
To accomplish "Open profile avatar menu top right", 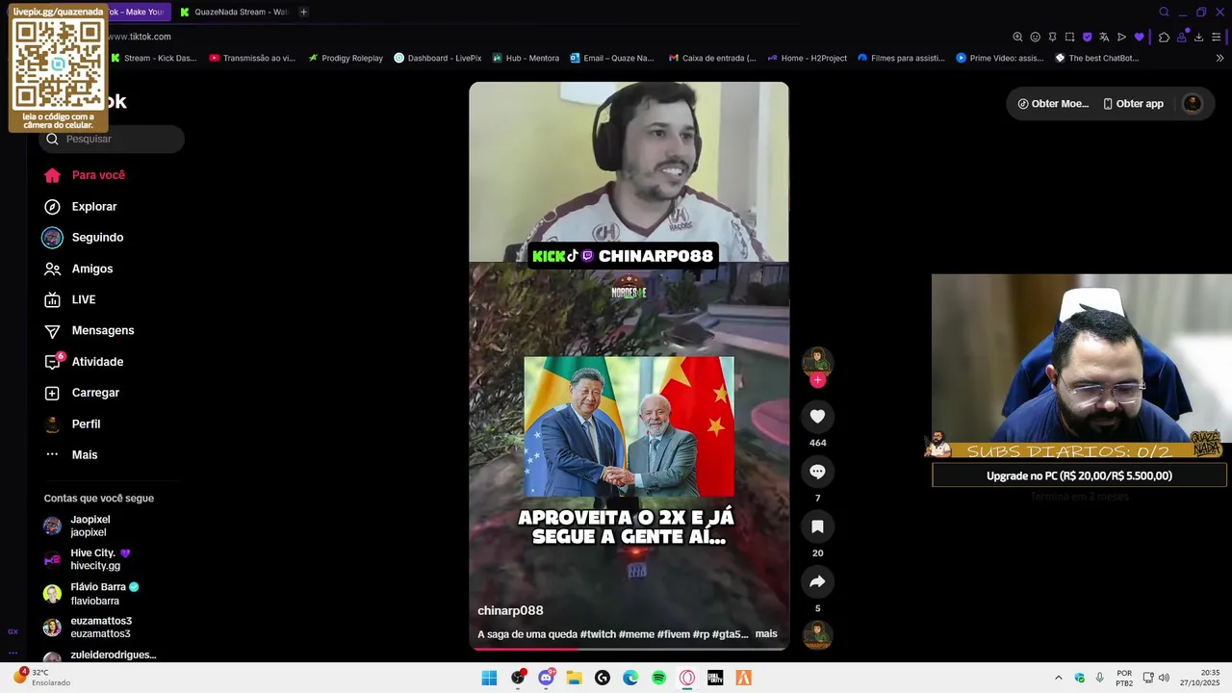I will pos(1192,104).
